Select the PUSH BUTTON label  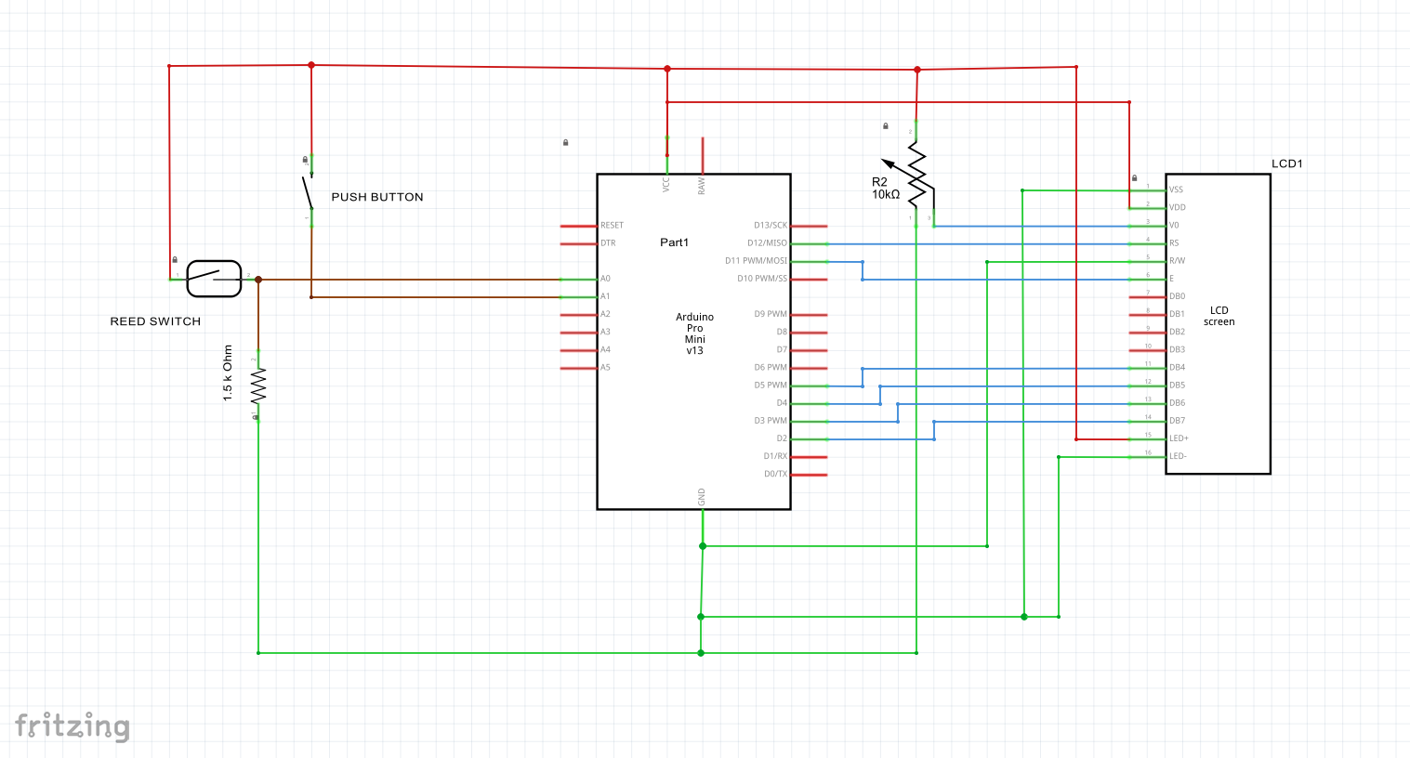tap(377, 197)
